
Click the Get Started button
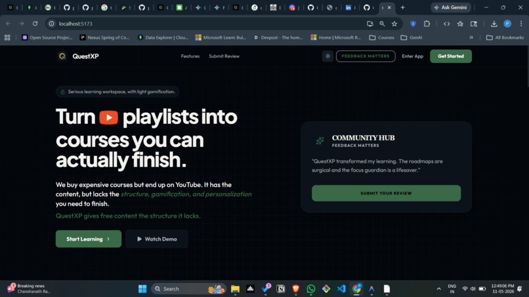451,56
